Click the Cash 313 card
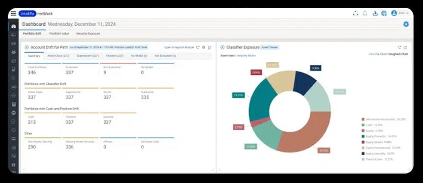The image size is (423, 183). (43, 119)
